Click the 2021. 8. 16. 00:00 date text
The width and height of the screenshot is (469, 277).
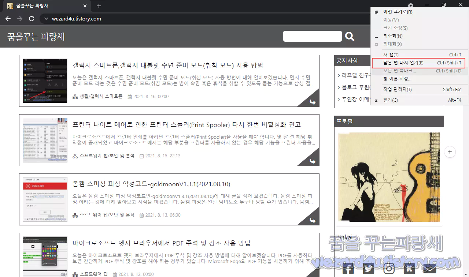tap(151, 97)
